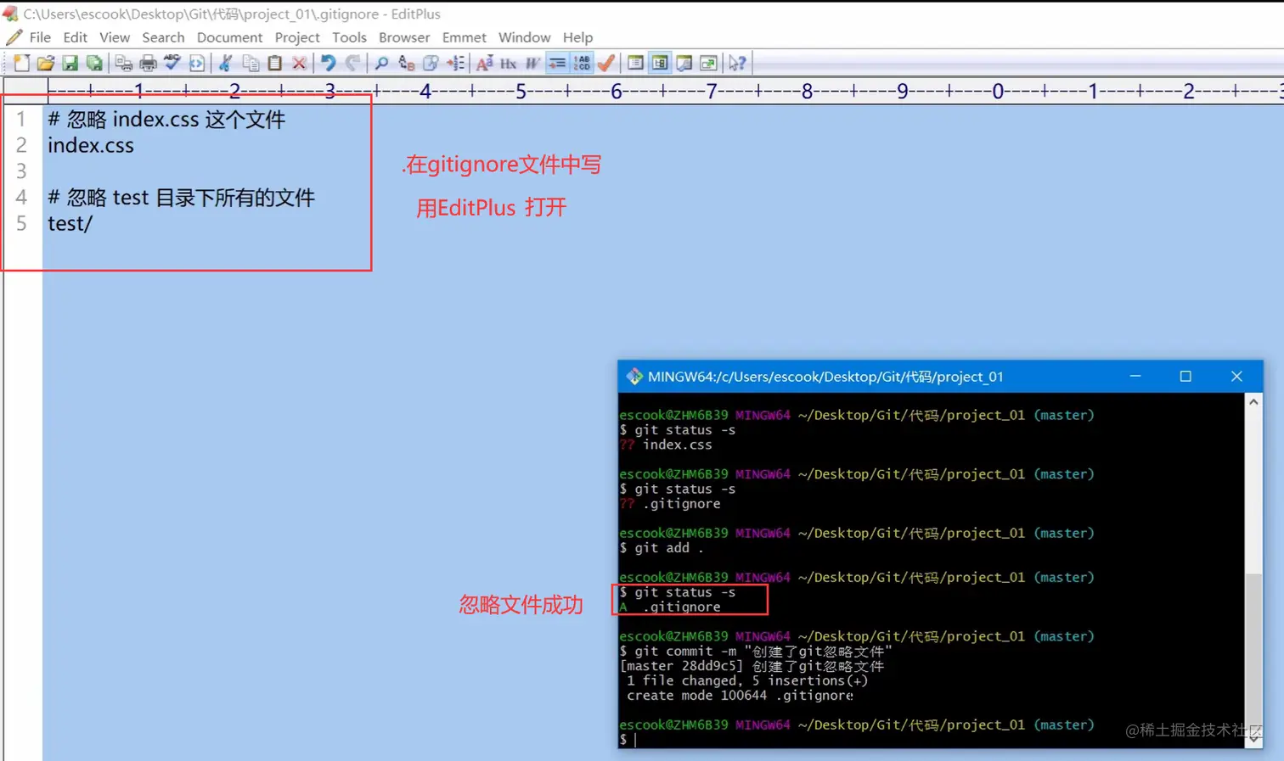The image size is (1284, 761).
Task: Open the Help menu
Action: click(x=577, y=37)
